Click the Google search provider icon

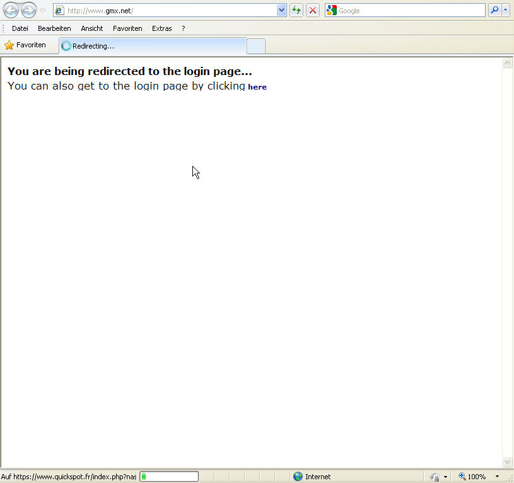(x=331, y=11)
